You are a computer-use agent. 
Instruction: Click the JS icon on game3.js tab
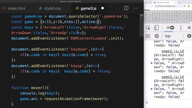pos(77,8)
